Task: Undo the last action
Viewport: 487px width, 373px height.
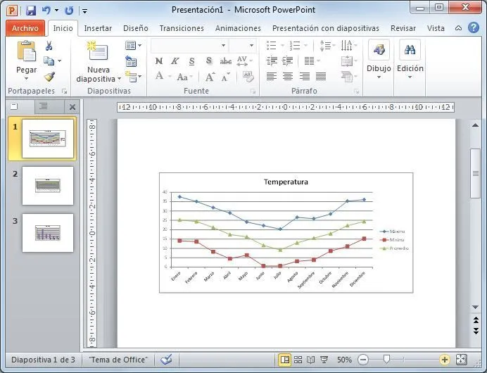Action: [46, 11]
